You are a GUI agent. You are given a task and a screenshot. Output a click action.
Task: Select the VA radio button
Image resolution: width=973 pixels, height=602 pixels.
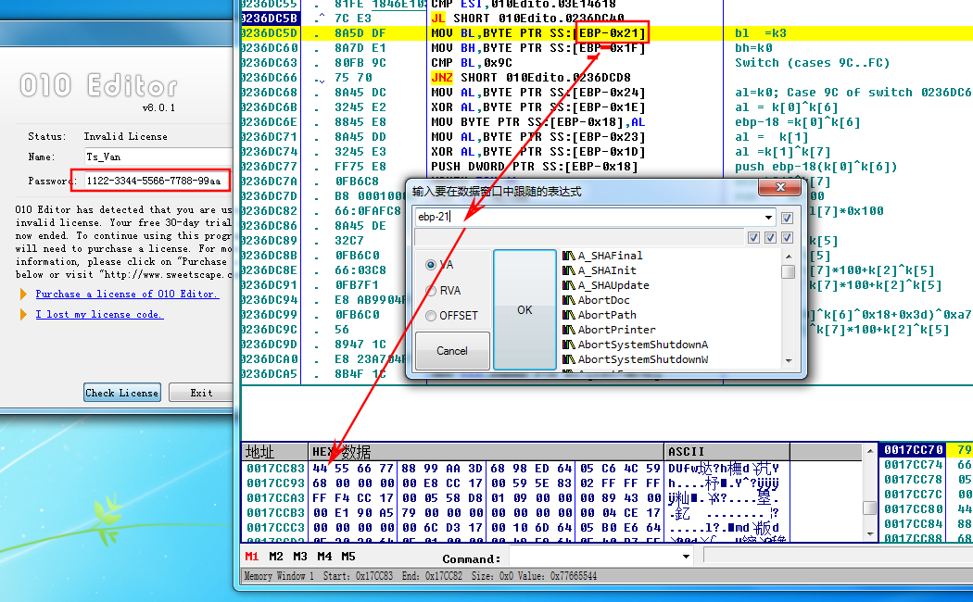point(430,265)
